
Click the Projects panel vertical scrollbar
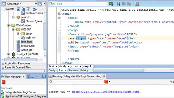pyautogui.click(x=45, y=36)
